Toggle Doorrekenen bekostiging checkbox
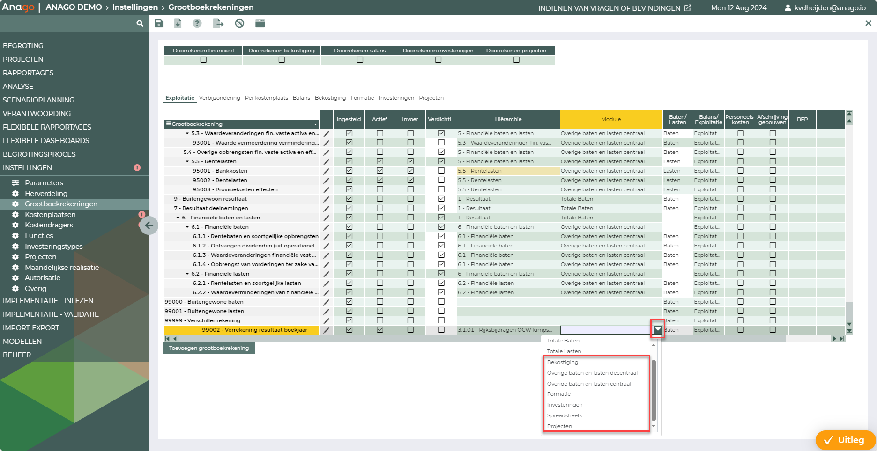This screenshot has height=451, width=877. 282,59
